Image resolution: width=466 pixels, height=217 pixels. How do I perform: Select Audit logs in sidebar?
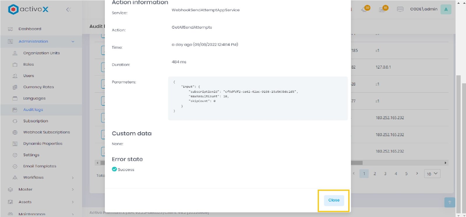pos(33,110)
